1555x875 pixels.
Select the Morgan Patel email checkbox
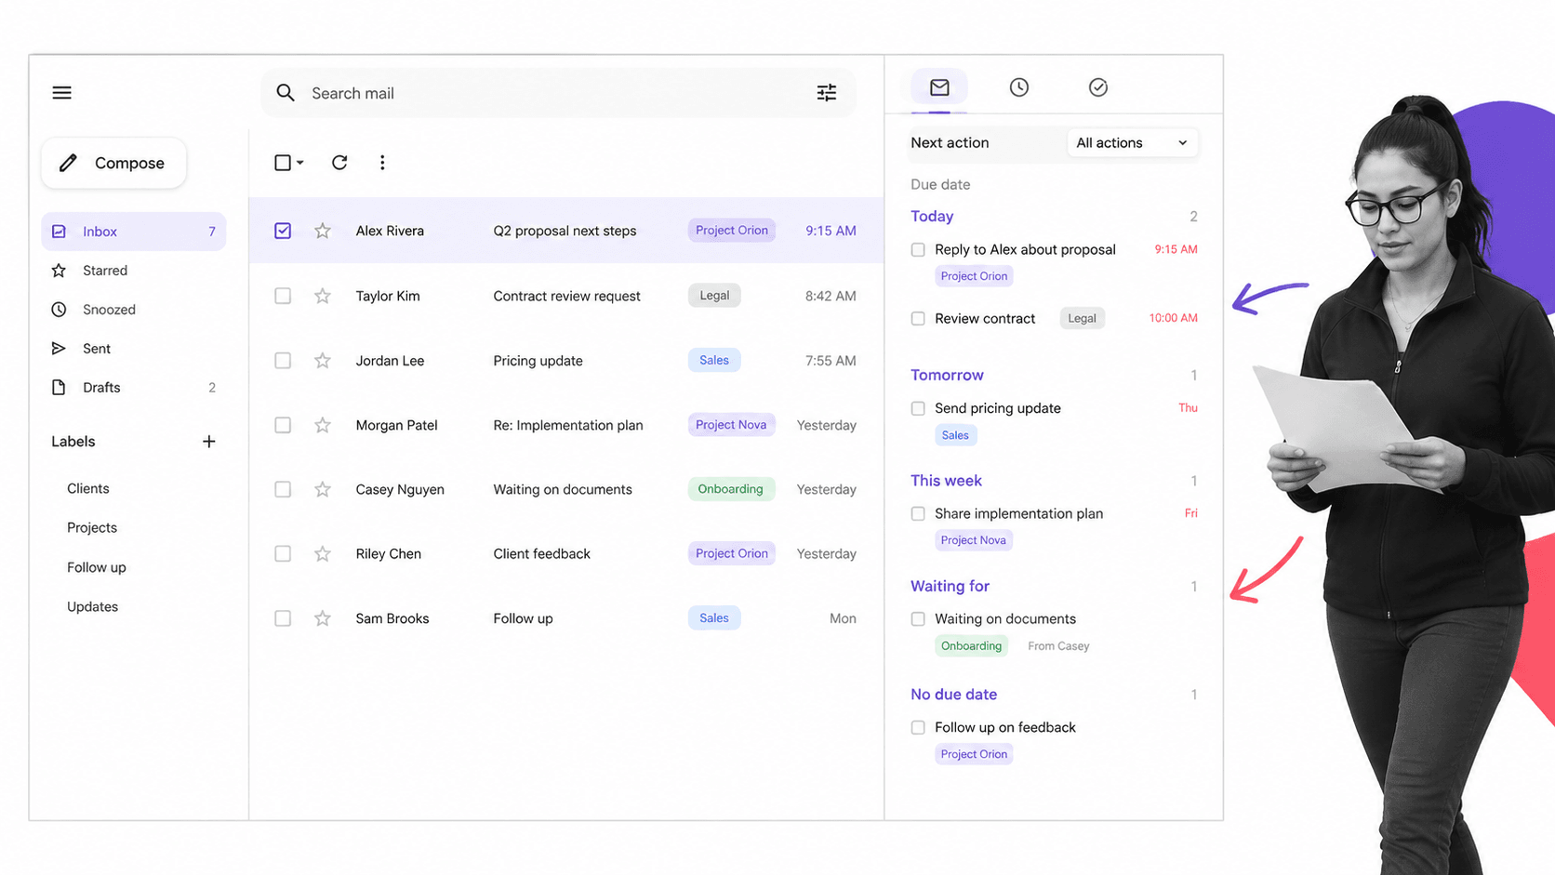(283, 425)
